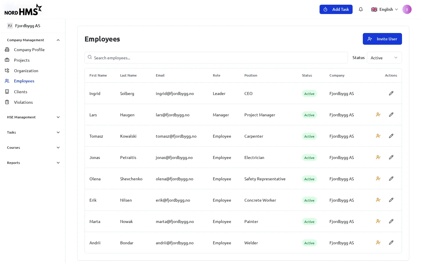
Task: Open the Organization page
Action: pyautogui.click(x=26, y=71)
